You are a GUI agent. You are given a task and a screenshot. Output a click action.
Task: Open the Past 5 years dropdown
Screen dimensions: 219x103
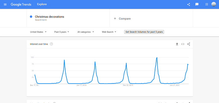click(62, 32)
